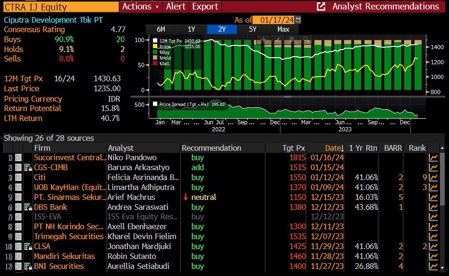Activate the chart zoom magnifier tool
The width and height of the screenshot is (449, 276).
(306, 39)
